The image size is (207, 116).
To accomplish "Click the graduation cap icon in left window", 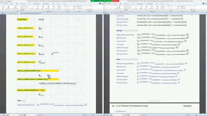I will [x=100, y=4].
